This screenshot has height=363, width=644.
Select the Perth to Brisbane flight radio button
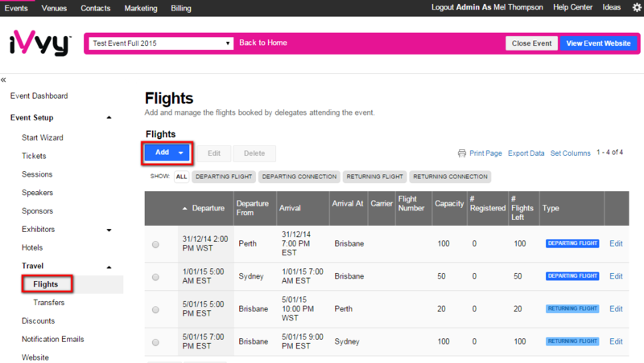[155, 245]
